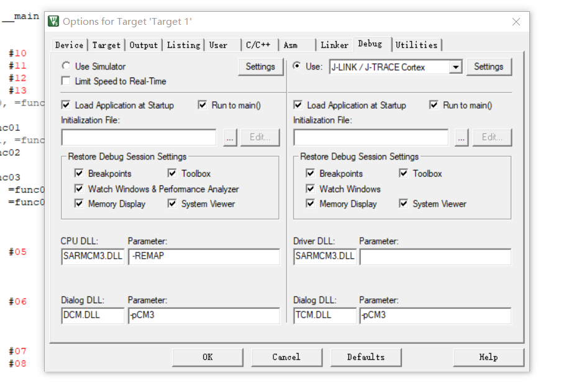Enable Limit Speed to Real-Time
Viewport: 574px width, 384px height.
tap(66, 81)
